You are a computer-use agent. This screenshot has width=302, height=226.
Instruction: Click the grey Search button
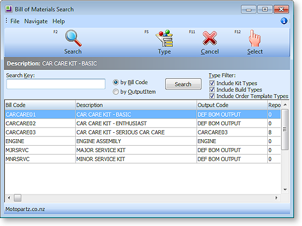point(183,84)
